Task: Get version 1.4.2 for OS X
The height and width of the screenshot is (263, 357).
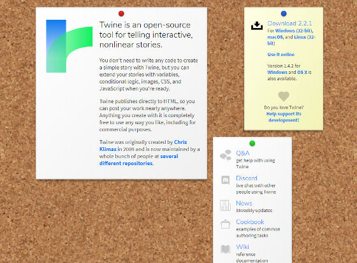Action: 302,72
